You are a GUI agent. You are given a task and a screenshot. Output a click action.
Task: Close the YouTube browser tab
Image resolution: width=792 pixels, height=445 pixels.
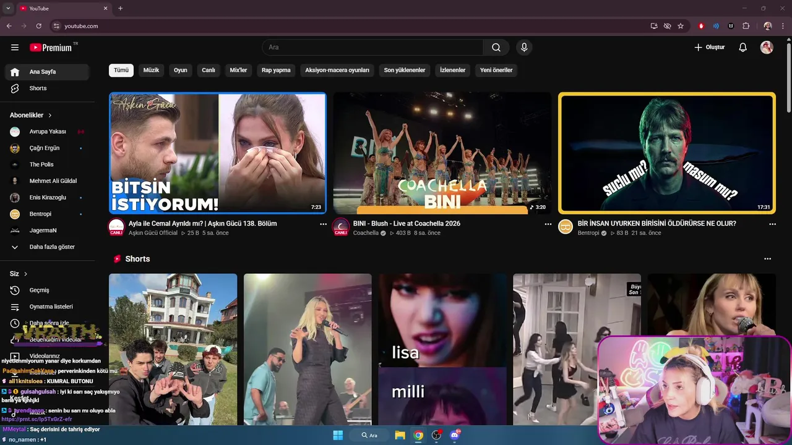coord(105,8)
